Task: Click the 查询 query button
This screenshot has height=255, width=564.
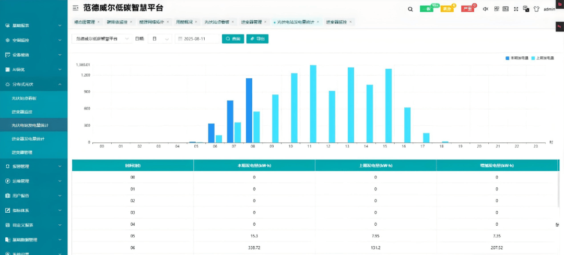Action: [233, 39]
